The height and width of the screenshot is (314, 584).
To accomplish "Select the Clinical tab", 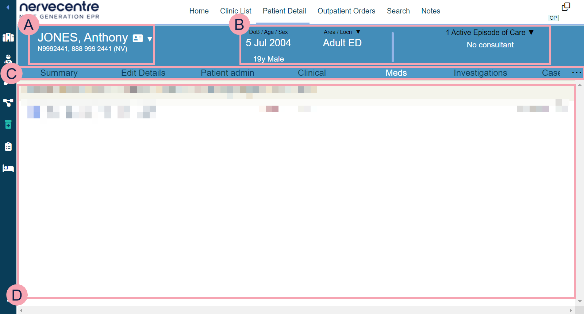I will coord(311,73).
